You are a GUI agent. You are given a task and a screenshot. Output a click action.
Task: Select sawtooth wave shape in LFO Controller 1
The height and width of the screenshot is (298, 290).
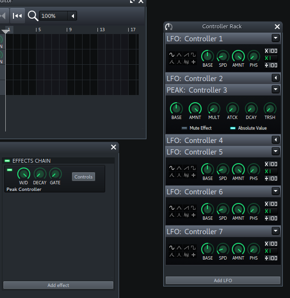coord(186,55)
